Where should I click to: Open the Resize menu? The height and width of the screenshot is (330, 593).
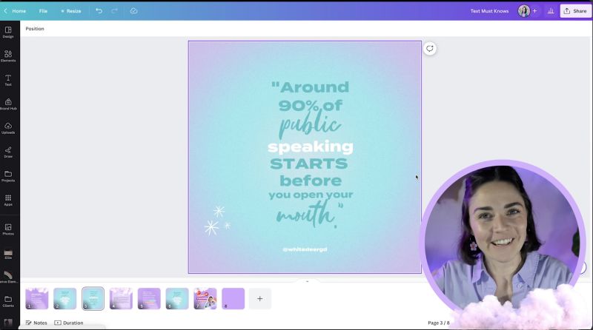[70, 11]
